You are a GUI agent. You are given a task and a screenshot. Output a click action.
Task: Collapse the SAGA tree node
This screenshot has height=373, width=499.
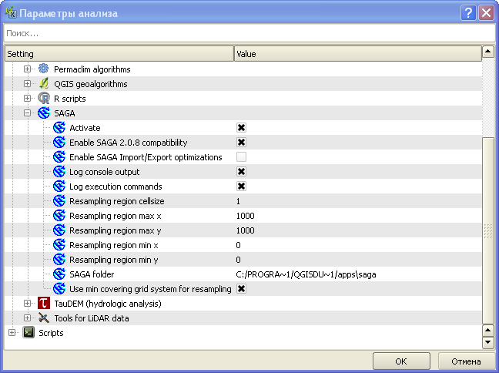coord(27,113)
